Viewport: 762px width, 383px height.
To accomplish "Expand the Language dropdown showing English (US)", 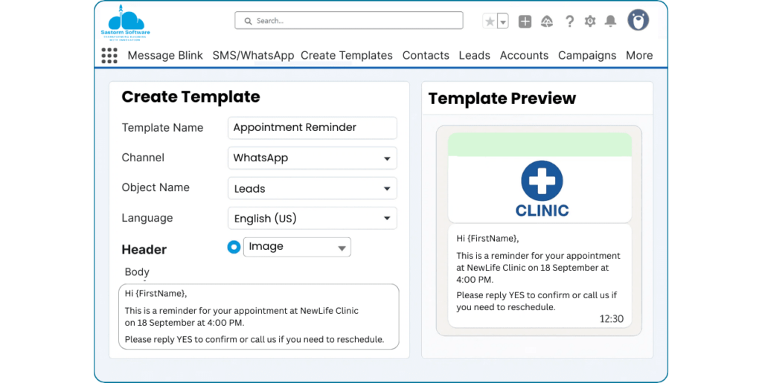I will click(x=312, y=219).
